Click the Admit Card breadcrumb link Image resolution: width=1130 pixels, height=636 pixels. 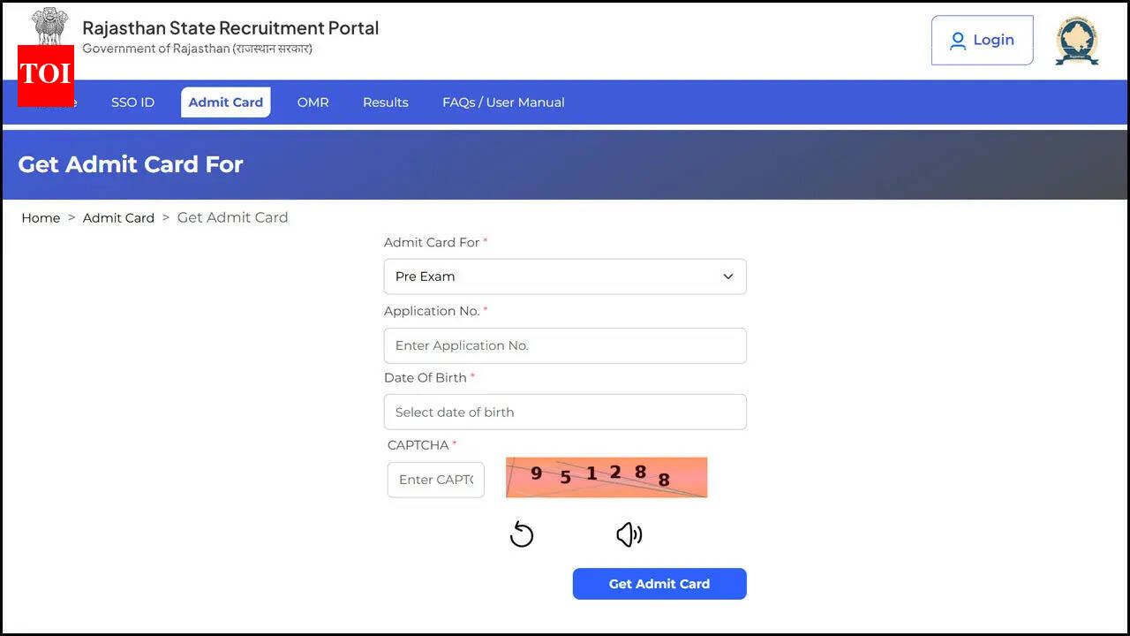118,218
